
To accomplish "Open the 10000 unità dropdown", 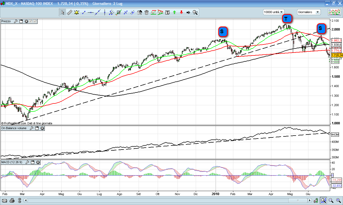I will click(273, 12).
